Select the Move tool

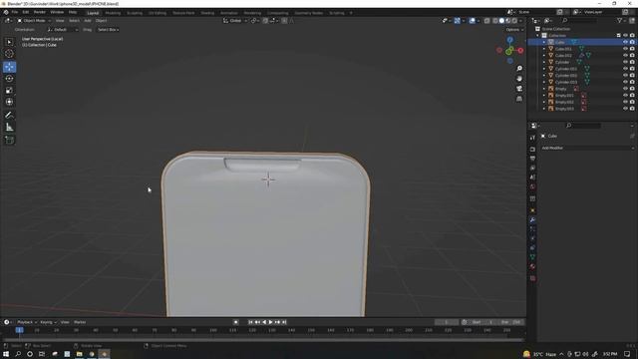pyautogui.click(x=9, y=67)
